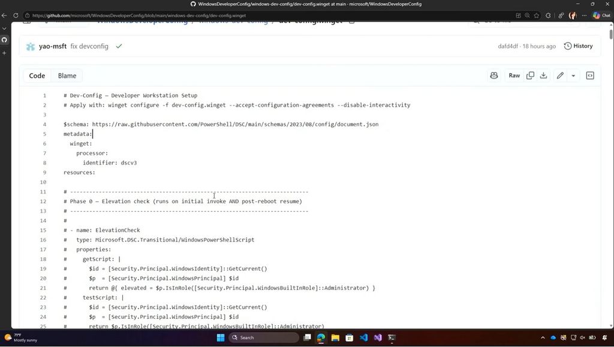View the Raw file
Image resolution: width=614 pixels, height=347 pixels.
[514, 76]
